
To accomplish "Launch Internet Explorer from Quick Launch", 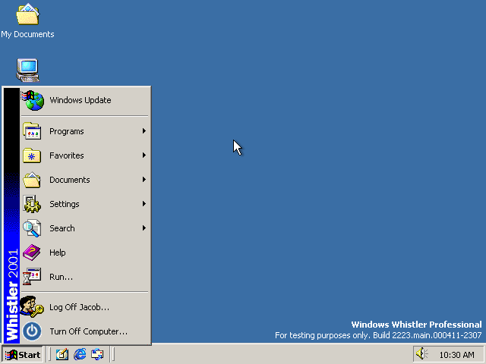I will (x=80, y=354).
